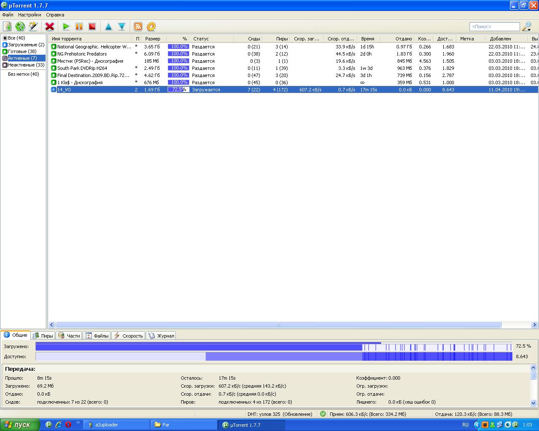Open Preferences gear icon in toolbar
The height and width of the screenshot is (431, 539).
151,27
